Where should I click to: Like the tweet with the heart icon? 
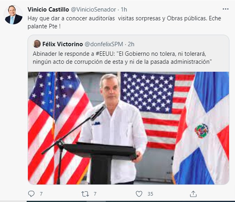click(x=139, y=194)
